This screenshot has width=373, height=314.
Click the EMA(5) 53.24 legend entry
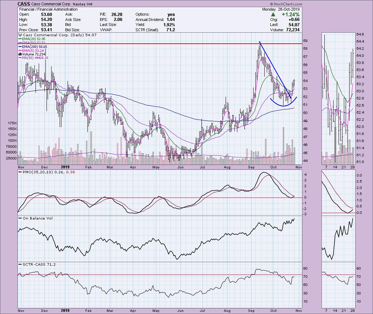point(31,51)
